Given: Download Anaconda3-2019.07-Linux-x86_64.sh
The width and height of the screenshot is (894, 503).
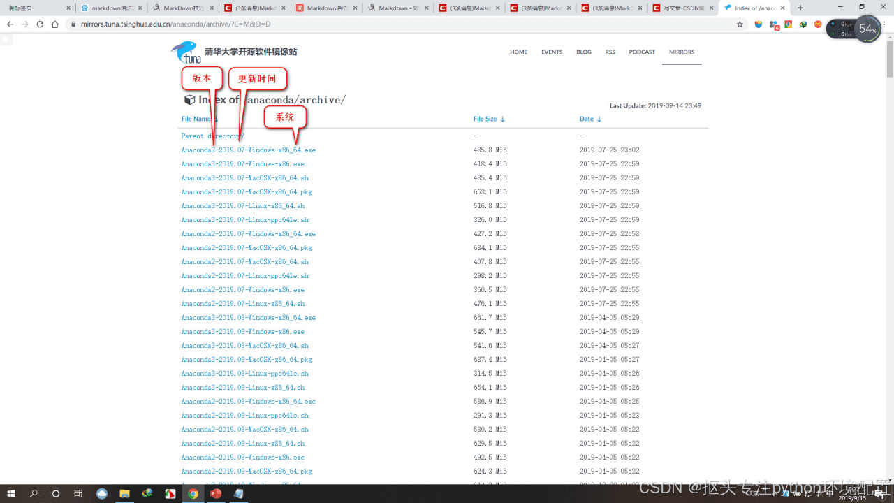Looking at the screenshot, I should 243,206.
